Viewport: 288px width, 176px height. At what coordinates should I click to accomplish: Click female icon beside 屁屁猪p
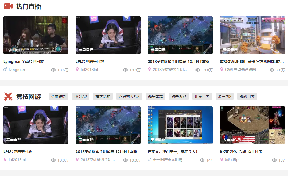click(222, 160)
